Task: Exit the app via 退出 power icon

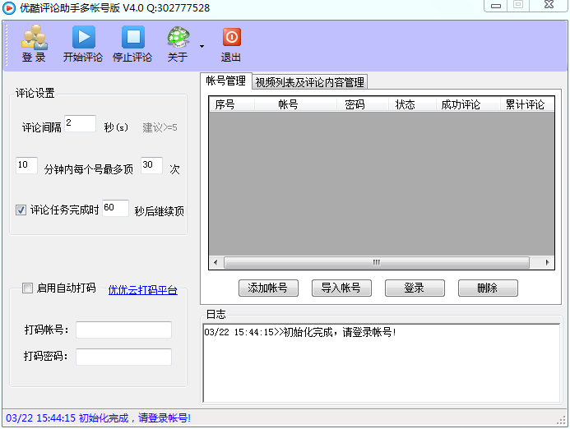Action: (x=232, y=37)
